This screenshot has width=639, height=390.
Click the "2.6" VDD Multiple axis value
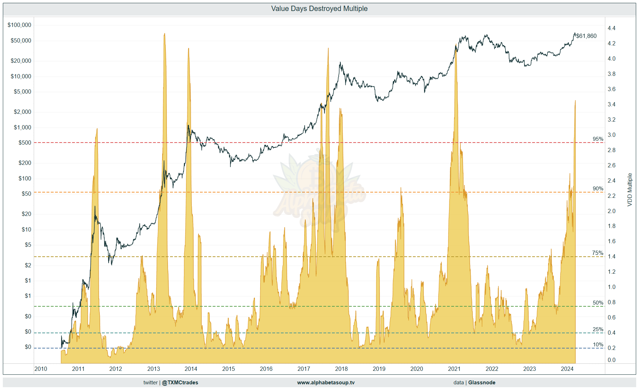coord(611,165)
